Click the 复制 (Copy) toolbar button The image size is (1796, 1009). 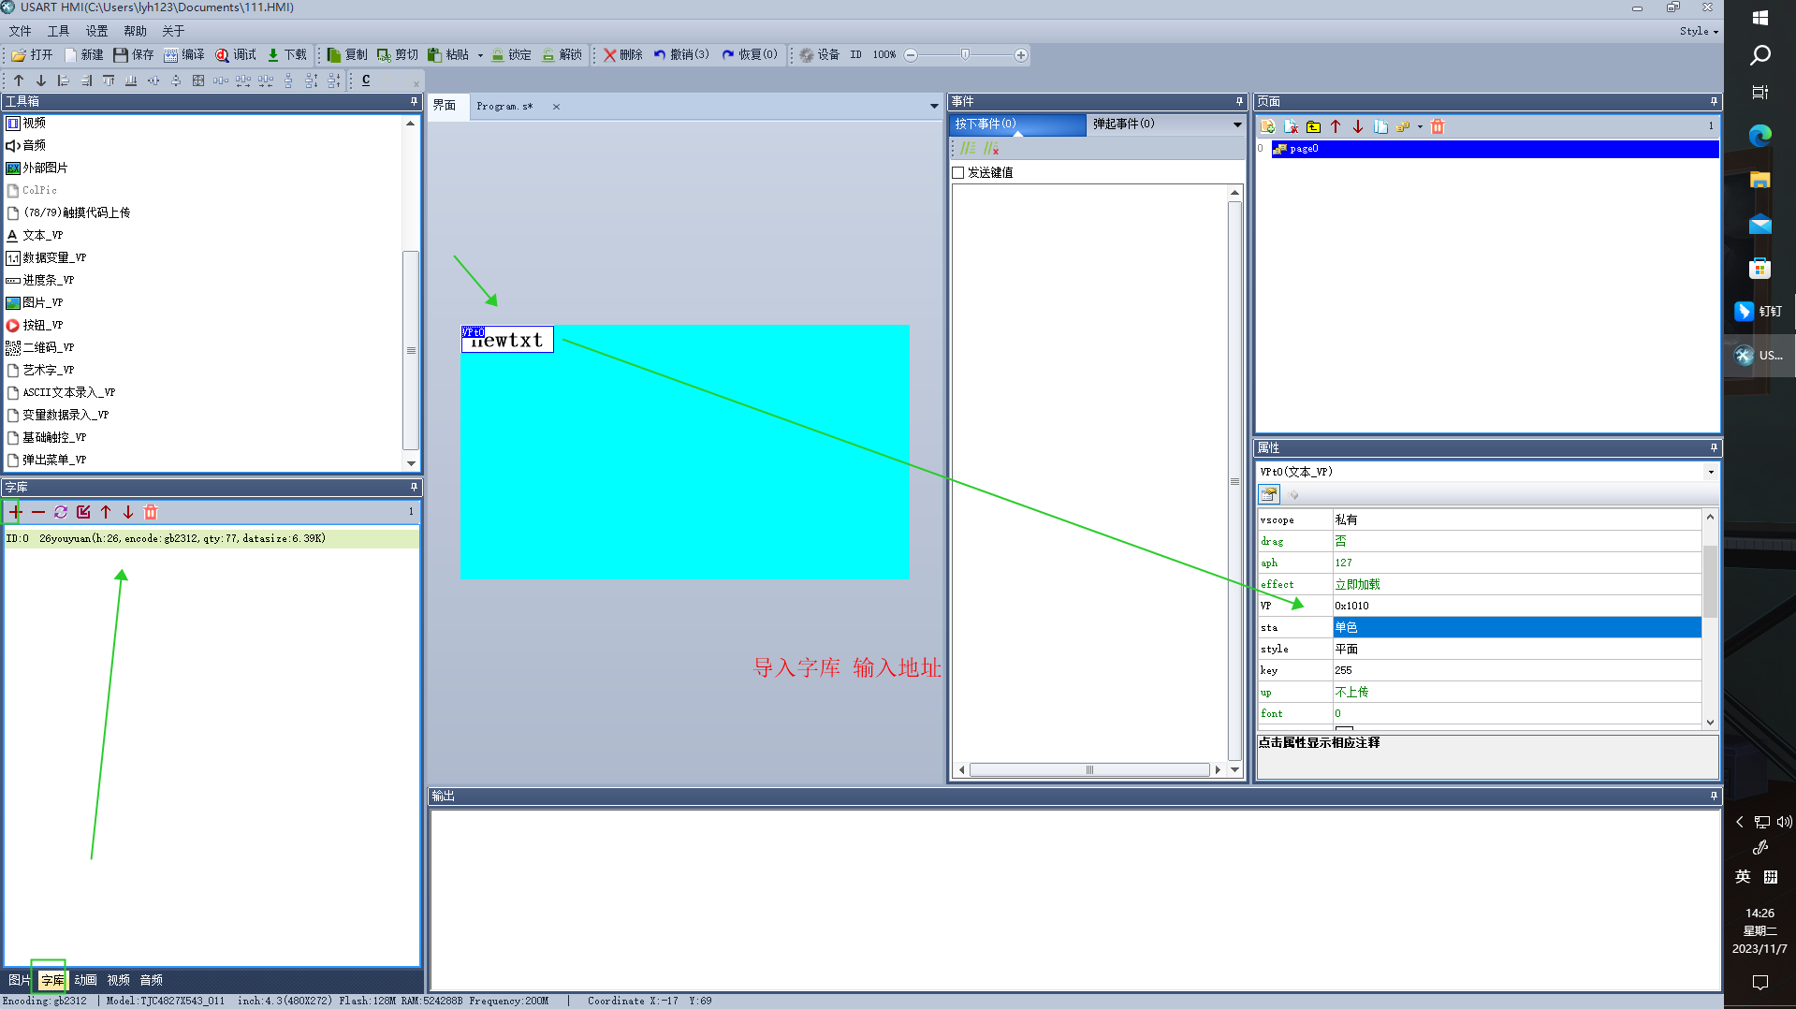tap(347, 55)
